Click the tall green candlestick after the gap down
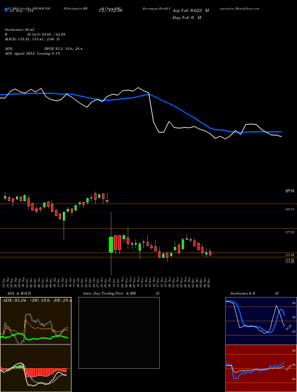 click(x=110, y=244)
